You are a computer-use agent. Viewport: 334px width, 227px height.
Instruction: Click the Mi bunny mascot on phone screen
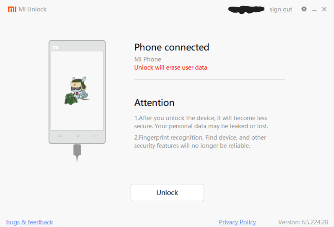77,91
